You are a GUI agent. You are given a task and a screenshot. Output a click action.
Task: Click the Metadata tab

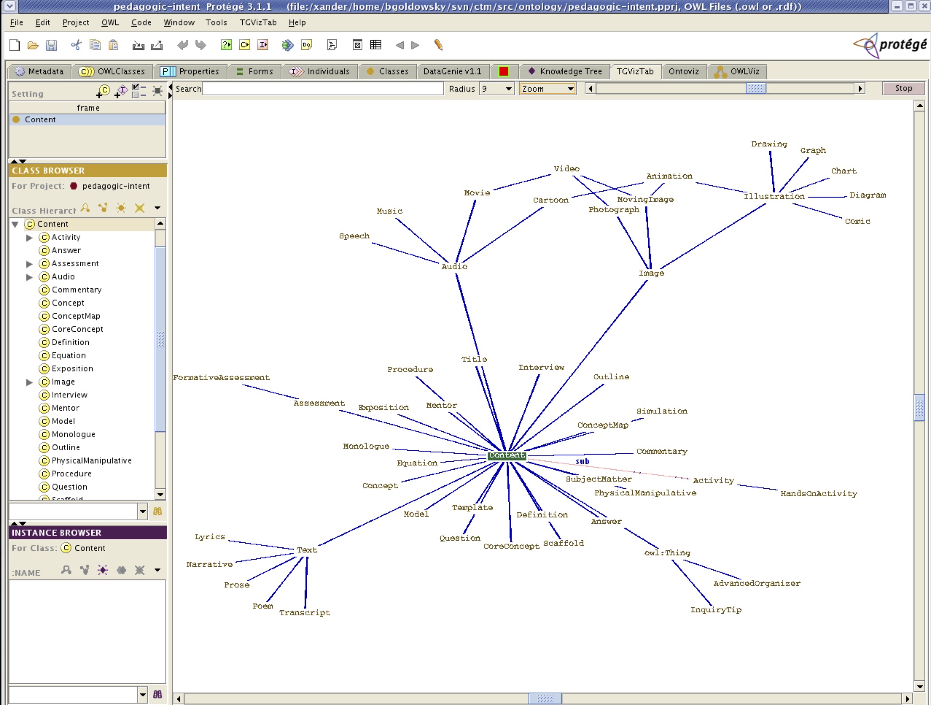click(39, 71)
